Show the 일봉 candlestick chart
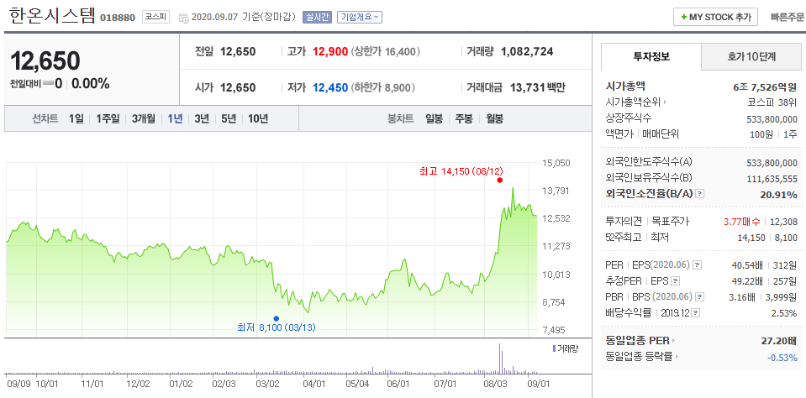The height and width of the screenshot is (398, 806). (x=434, y=118)
